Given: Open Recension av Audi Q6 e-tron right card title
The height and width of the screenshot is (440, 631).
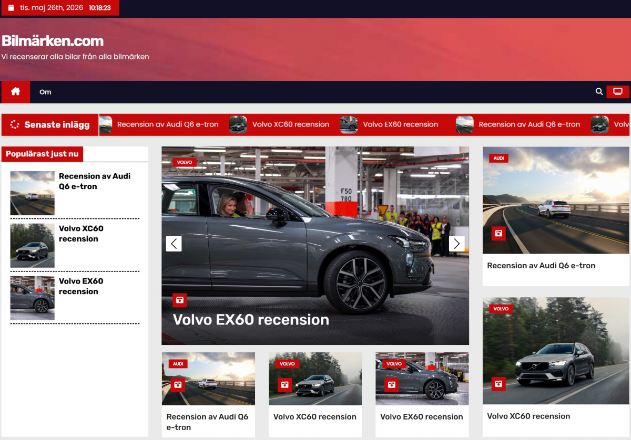Looking at the screenshot, I should click(x=541, y=266).
